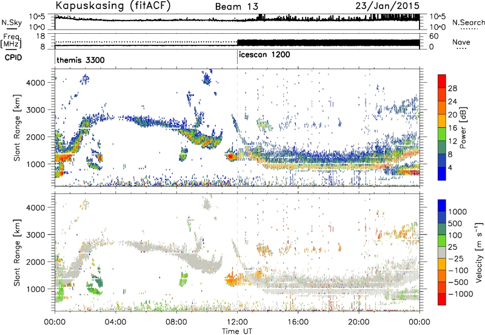This screenshot has height=335, width=485.
Task: Click the '2000' range tick in velocity panel
Action: [35, 262]
